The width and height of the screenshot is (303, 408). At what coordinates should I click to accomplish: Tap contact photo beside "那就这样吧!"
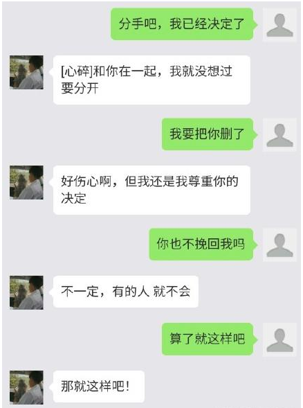(x=26, y=387)
